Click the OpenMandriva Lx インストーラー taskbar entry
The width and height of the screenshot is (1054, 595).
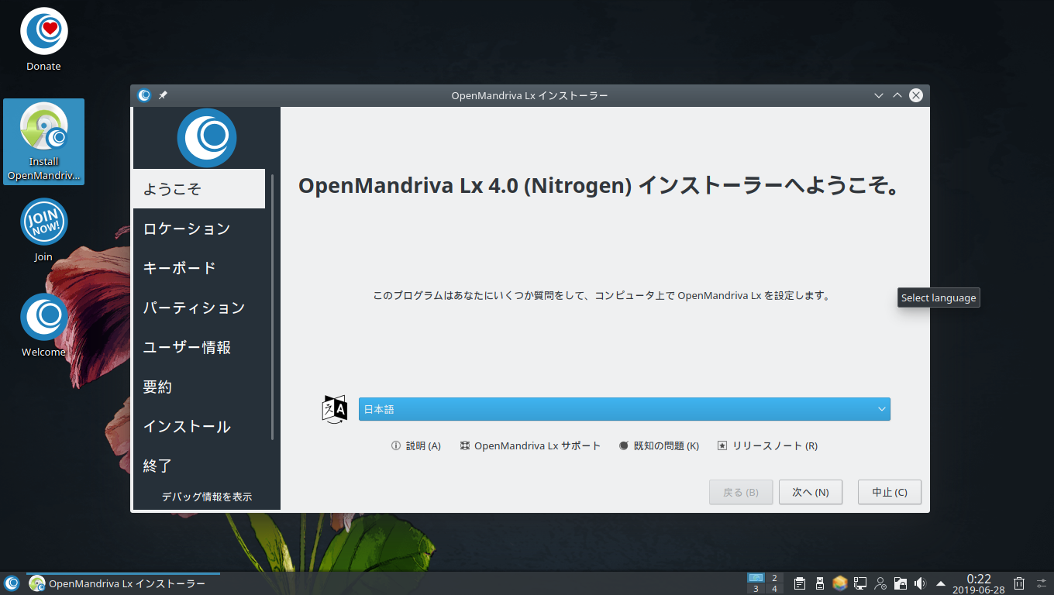tap(123, 583)
